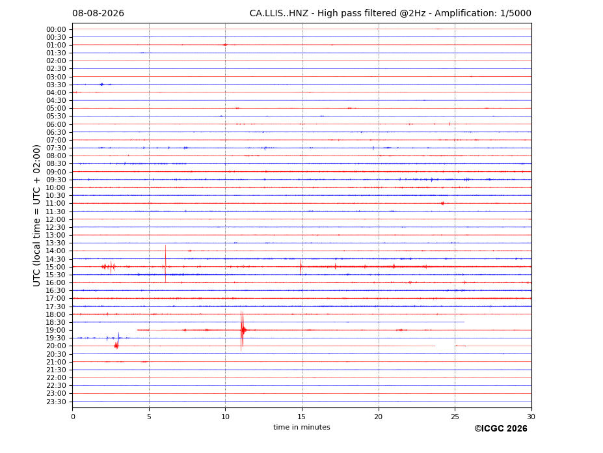Click the red burst on 20:00 trace
This screenshot has width=603, height=453.
(x=116, y=346)
